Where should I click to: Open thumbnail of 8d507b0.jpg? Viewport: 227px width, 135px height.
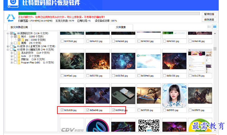coord(123,61)
